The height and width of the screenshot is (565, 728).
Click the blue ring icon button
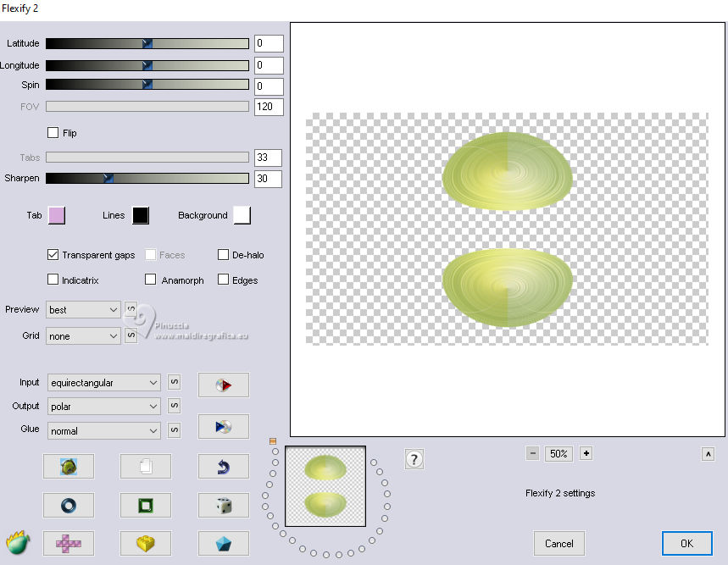coord(69,505)
